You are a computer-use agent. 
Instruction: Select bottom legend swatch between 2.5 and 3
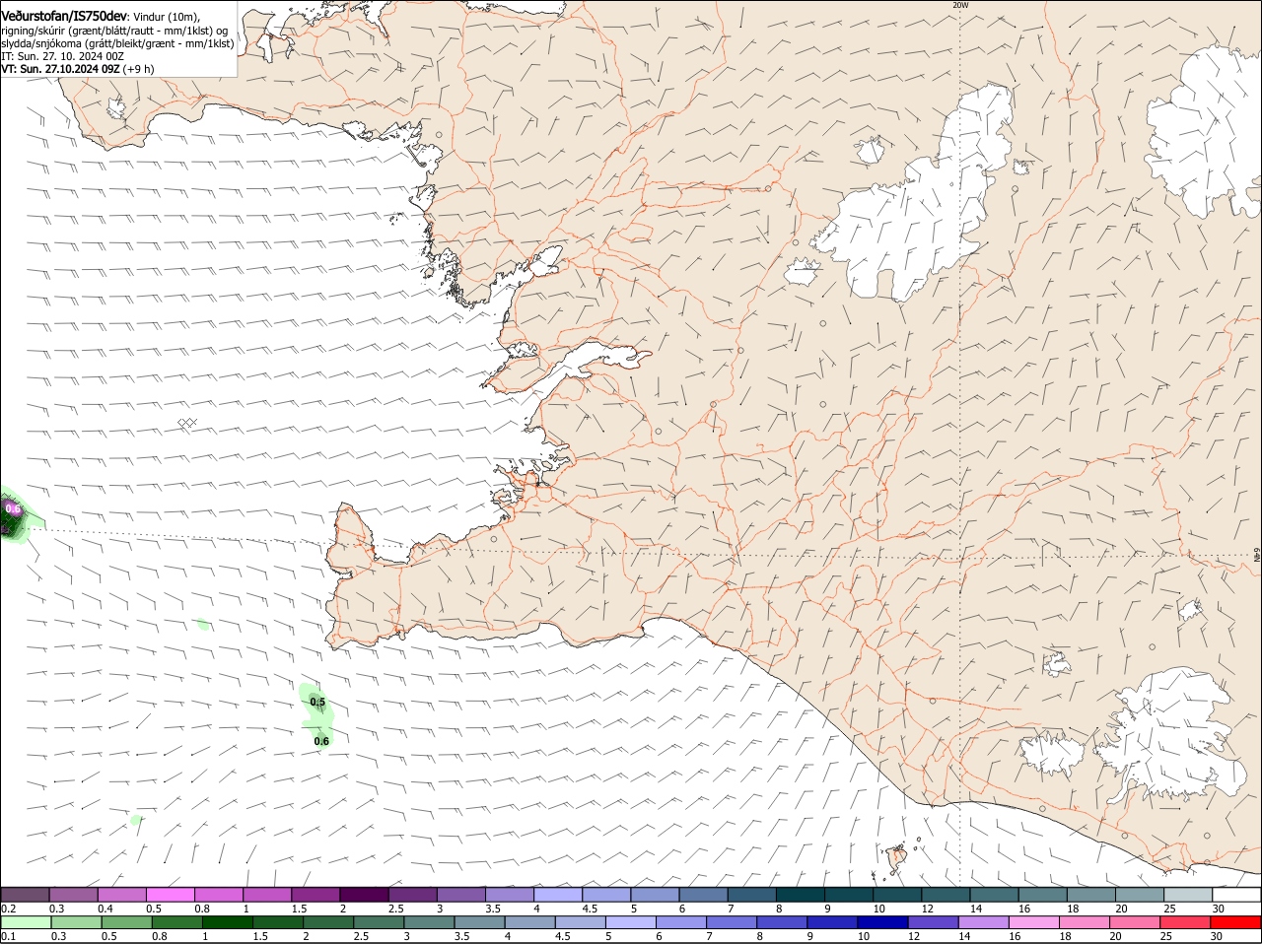(x=379, y=922)
